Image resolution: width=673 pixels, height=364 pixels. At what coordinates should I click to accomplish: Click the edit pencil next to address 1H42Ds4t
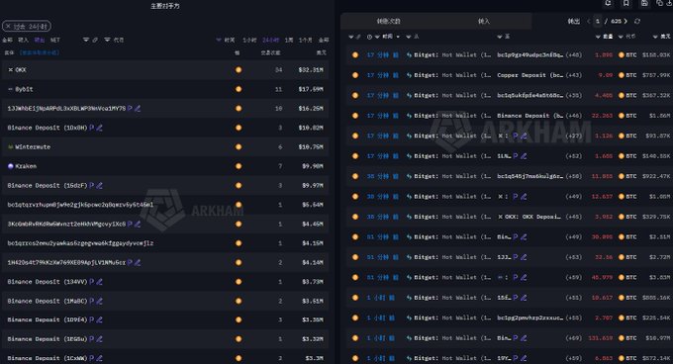pyautogui.click(x=138, y=262)
